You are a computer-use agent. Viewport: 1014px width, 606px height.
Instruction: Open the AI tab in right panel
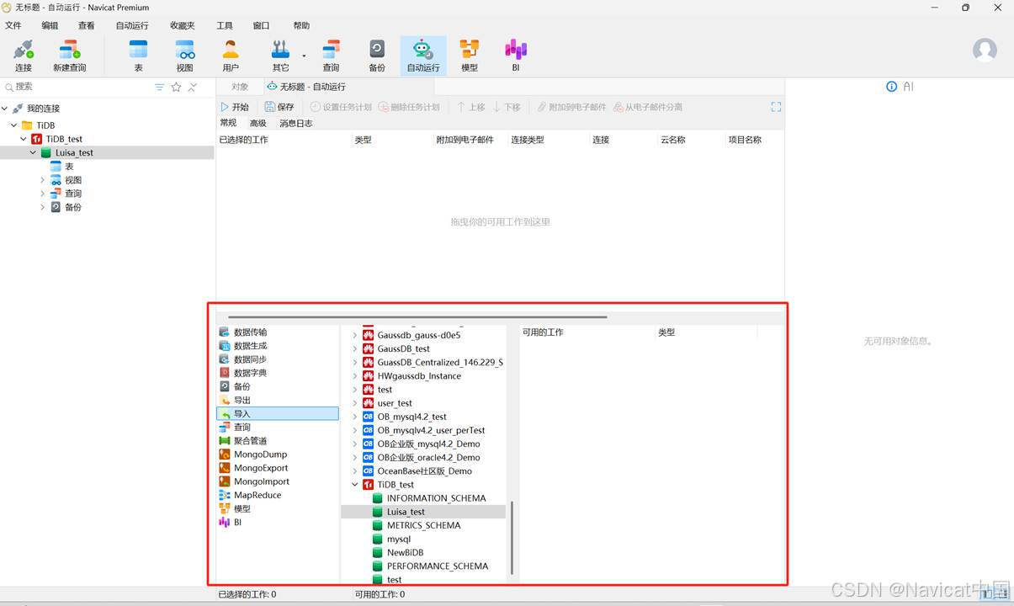(x=909, y=87)
